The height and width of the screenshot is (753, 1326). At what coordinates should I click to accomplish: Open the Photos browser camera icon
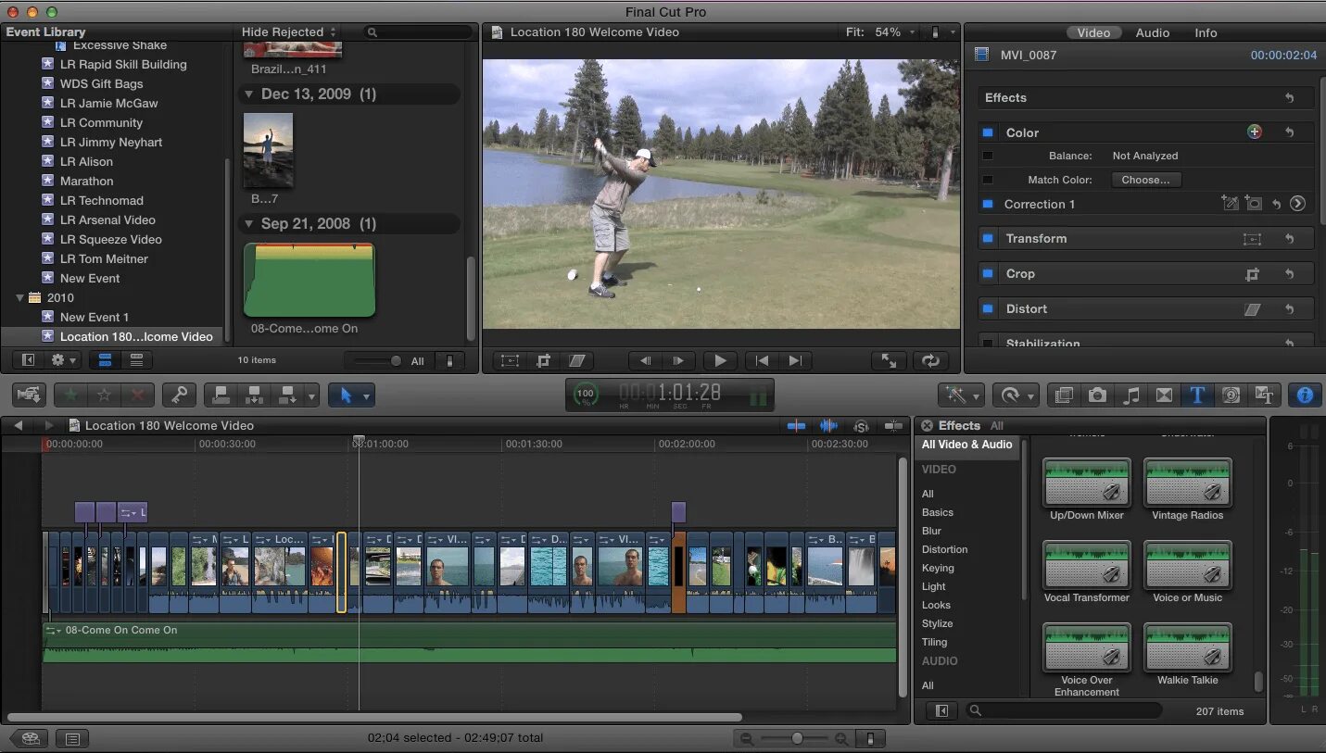(x=1098, y=395)
